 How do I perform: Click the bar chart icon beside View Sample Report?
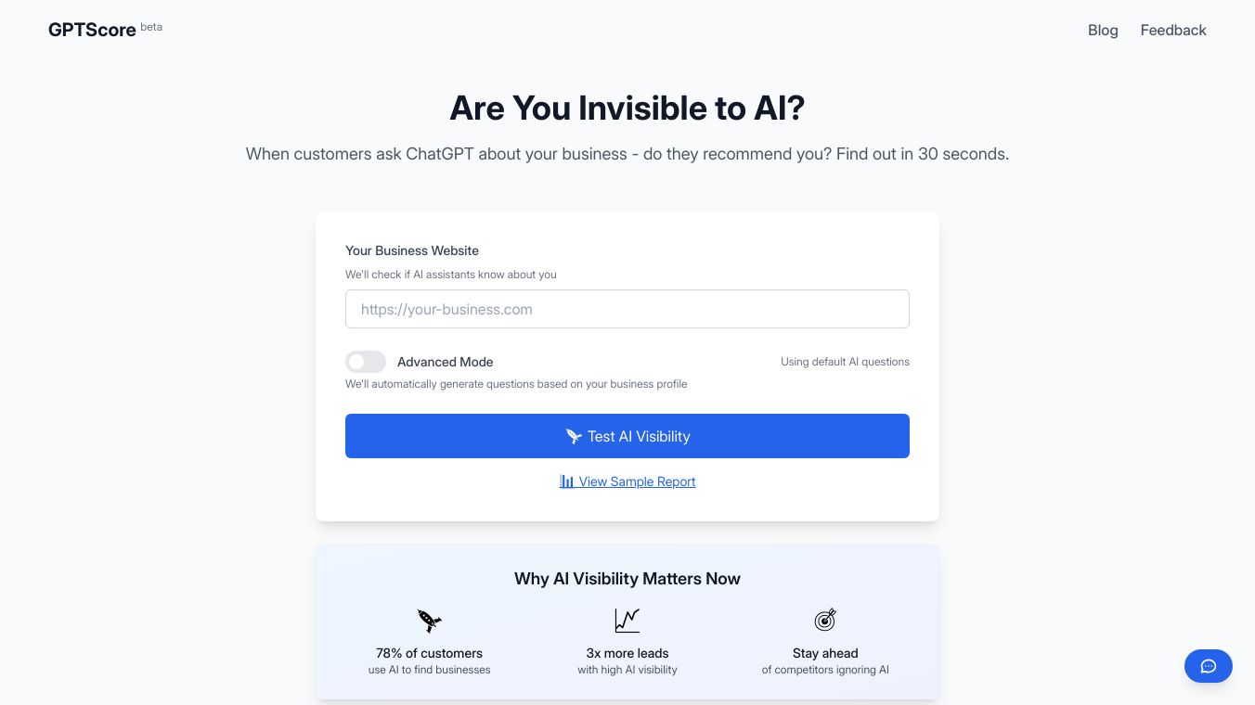tap(566, 481)
